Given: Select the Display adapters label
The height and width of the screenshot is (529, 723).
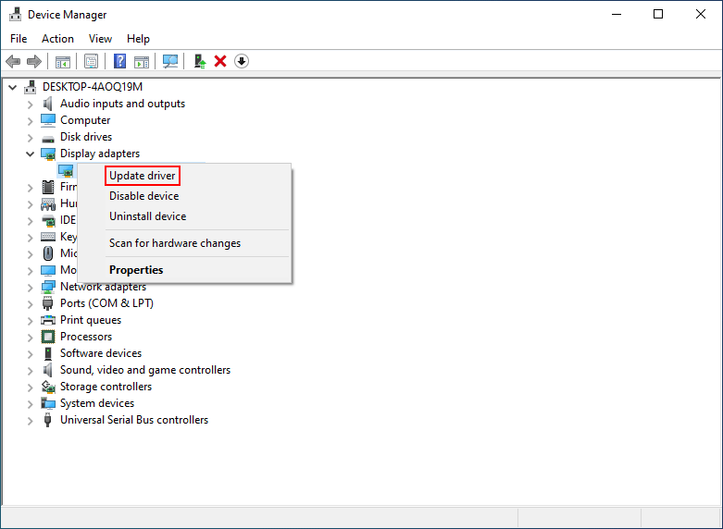Looking at the screenshot, I should coord(100,154).
